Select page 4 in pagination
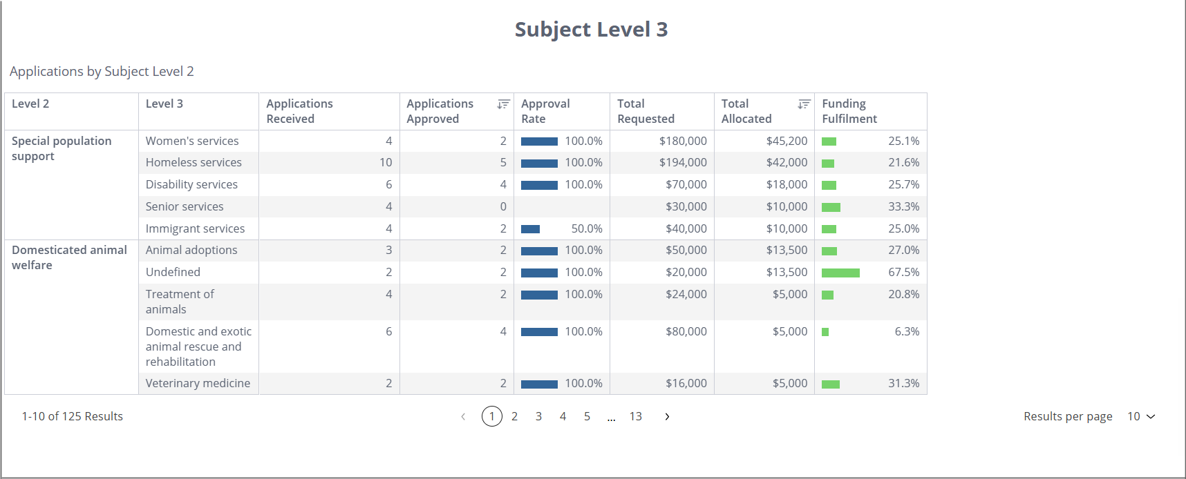The height and width of the screenshot is (479, 1186). [x=563, y=417]
